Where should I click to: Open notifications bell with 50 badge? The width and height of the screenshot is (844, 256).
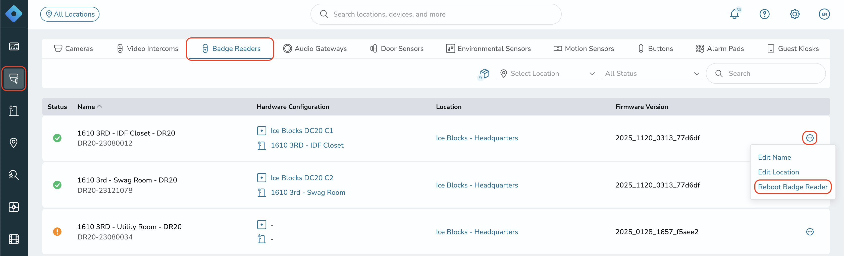pos(734,14)
